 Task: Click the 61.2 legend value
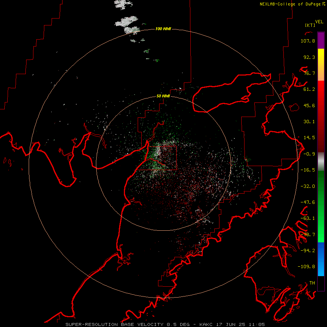pos(309,89)
